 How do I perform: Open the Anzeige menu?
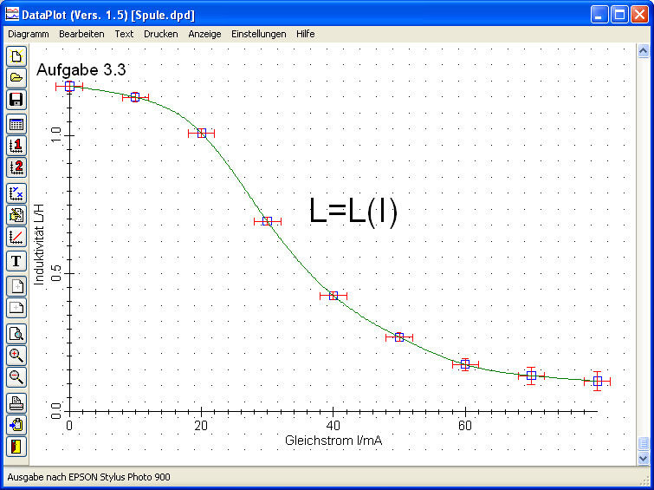(204, 34)
